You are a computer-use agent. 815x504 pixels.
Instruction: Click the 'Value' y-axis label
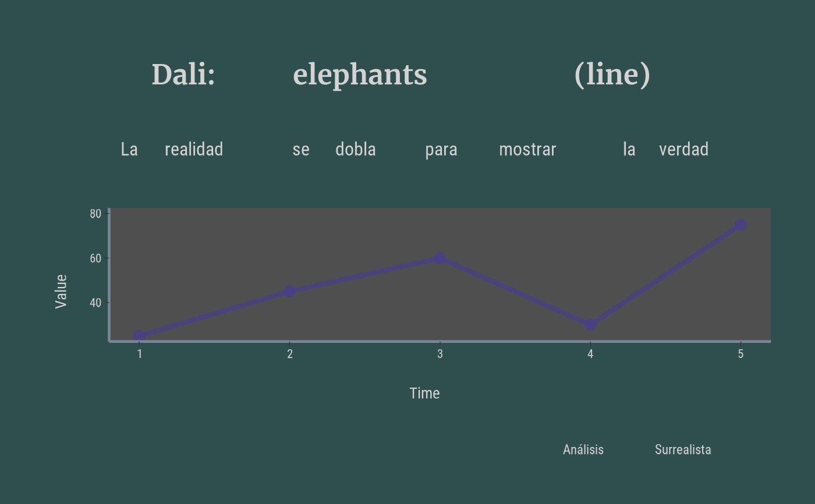point(61,291)
